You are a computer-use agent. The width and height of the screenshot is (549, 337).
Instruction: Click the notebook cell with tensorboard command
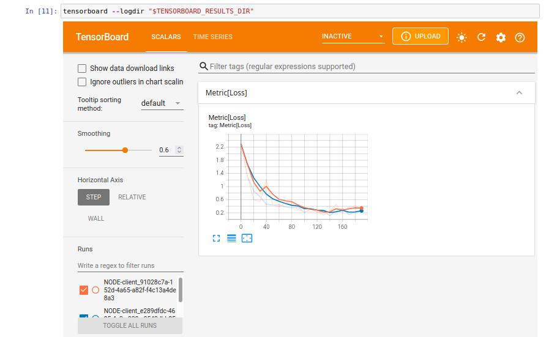[x=300, y=11]
